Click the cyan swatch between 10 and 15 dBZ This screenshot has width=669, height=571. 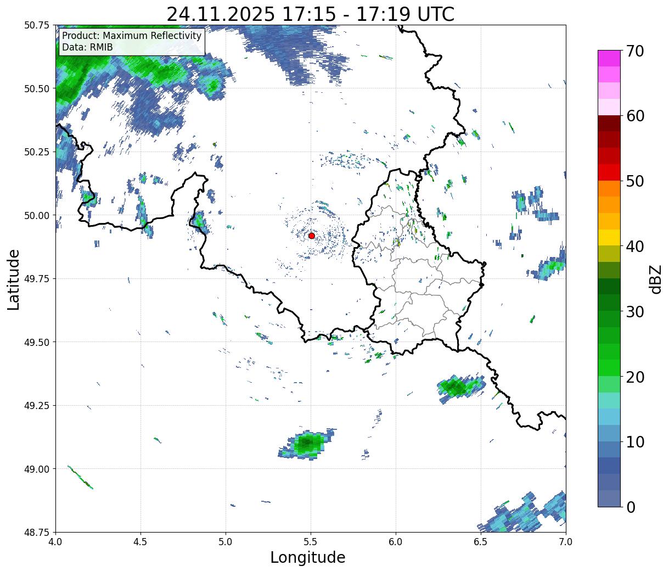tap(609, 417)
